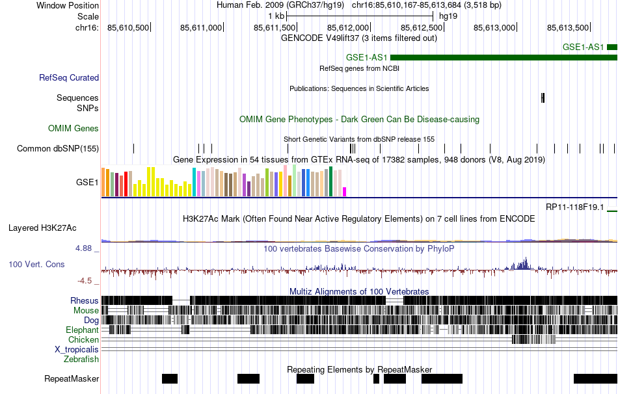
Task: Select the X_tropicalis alignment row label
Action: click(x=77, y=350)
